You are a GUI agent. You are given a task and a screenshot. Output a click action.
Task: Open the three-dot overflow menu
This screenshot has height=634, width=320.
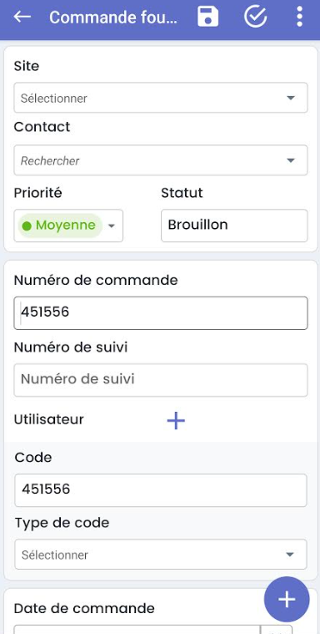pos(299,17)
